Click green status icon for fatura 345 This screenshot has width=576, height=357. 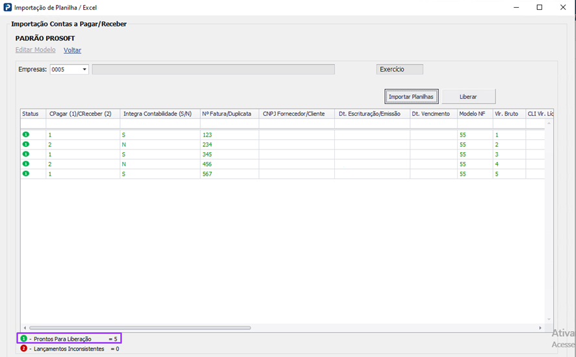[x=26, y=154]
